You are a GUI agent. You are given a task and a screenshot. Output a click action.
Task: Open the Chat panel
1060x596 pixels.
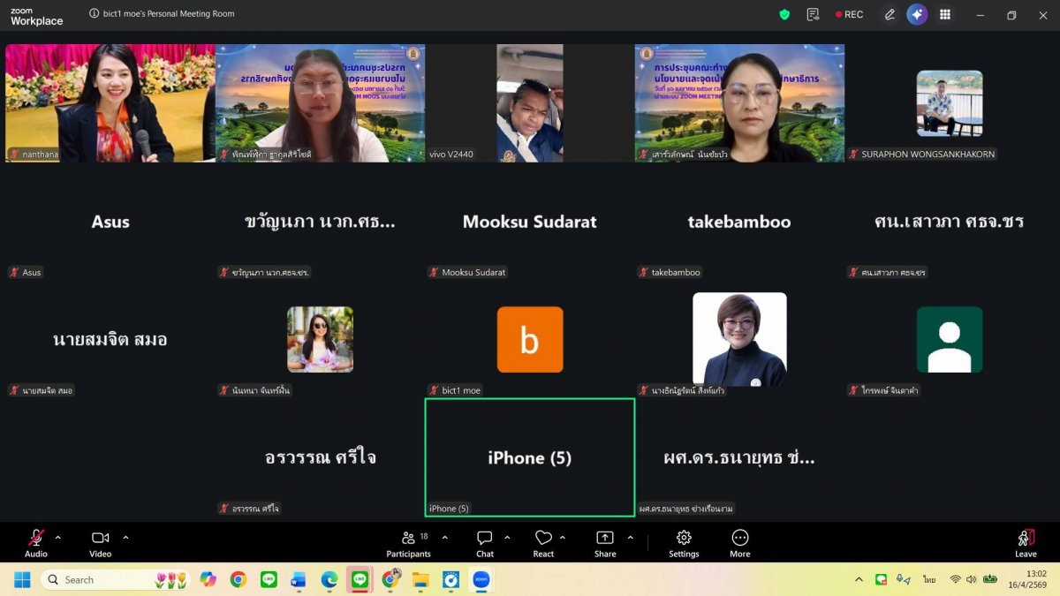tap(485, 542)
